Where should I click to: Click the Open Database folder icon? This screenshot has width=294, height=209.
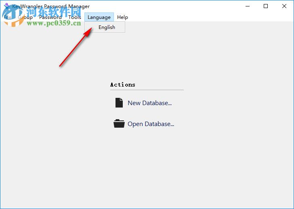[119, 124]
